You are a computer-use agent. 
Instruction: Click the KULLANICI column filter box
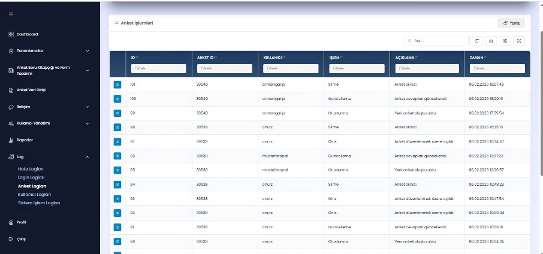[291, 69]
